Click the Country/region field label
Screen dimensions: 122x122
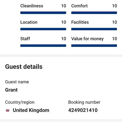click(x=20, y=102)
